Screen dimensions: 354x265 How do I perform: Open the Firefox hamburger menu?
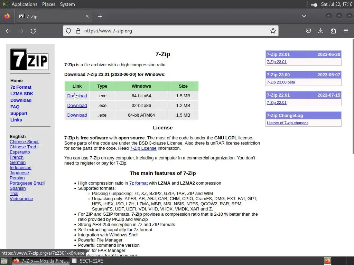346,31
